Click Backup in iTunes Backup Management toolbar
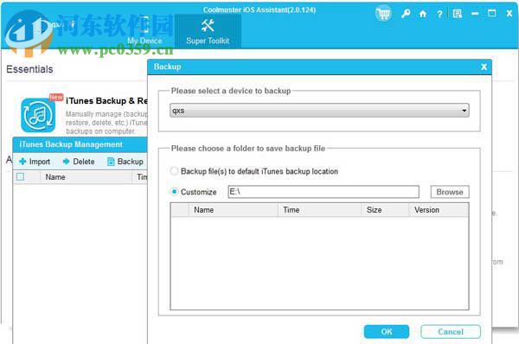The height and width of the screenshot is (344, 519). click(x=125, y=162)
